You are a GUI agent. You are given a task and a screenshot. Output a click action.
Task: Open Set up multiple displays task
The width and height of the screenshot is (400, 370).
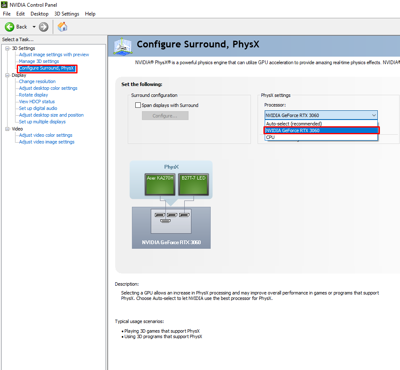(x=42, y=122)
